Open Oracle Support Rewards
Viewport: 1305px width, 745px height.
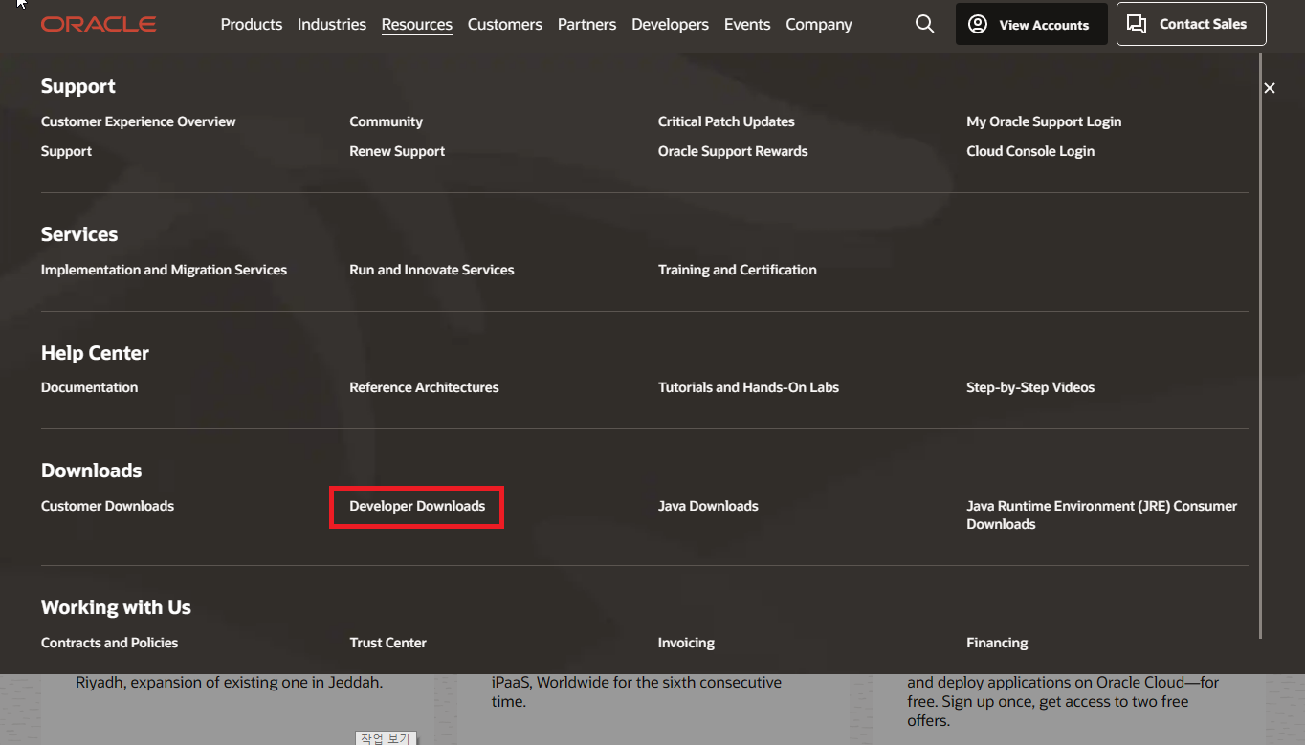pyautogui.click(x=733, y=151)
